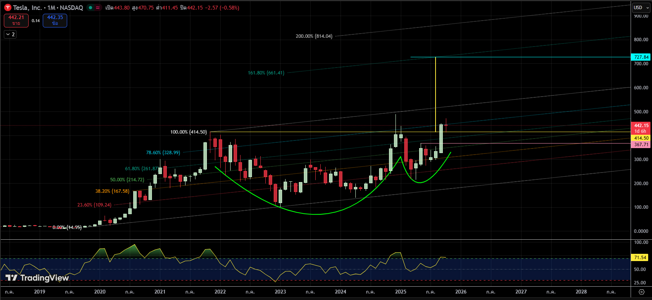Click the 200.00 price scale label

[x=641, y=184]
